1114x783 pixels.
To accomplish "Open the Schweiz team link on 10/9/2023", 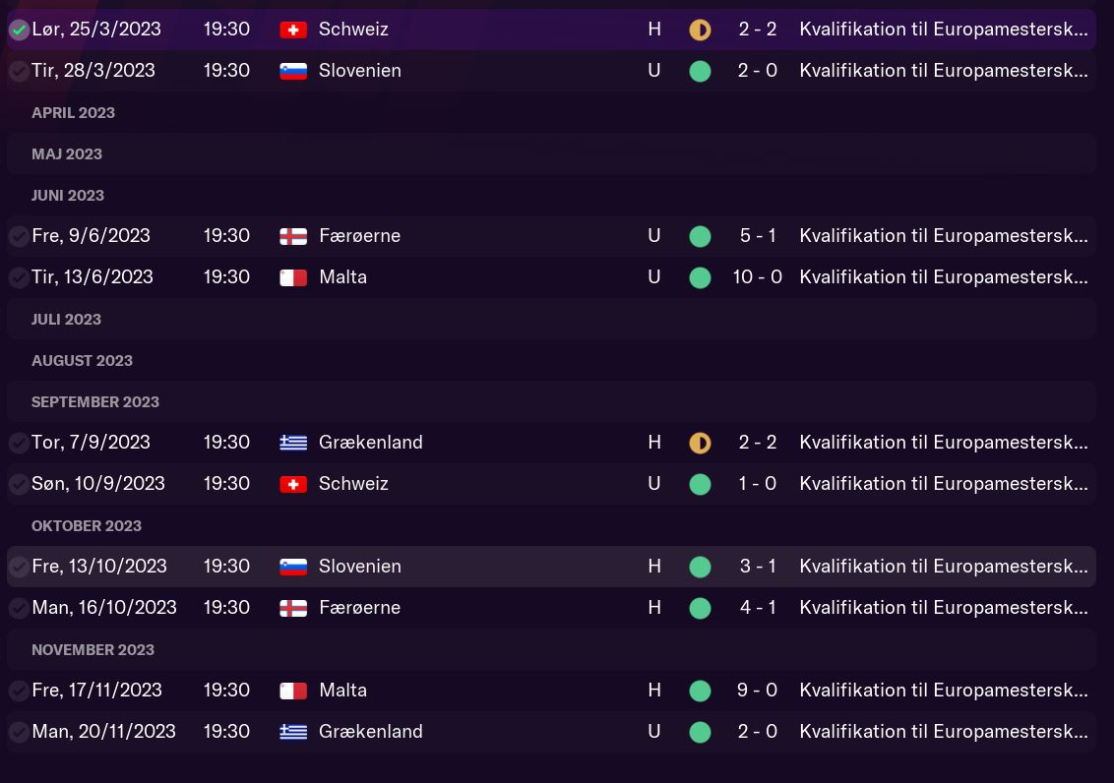I will coord(353,484).
